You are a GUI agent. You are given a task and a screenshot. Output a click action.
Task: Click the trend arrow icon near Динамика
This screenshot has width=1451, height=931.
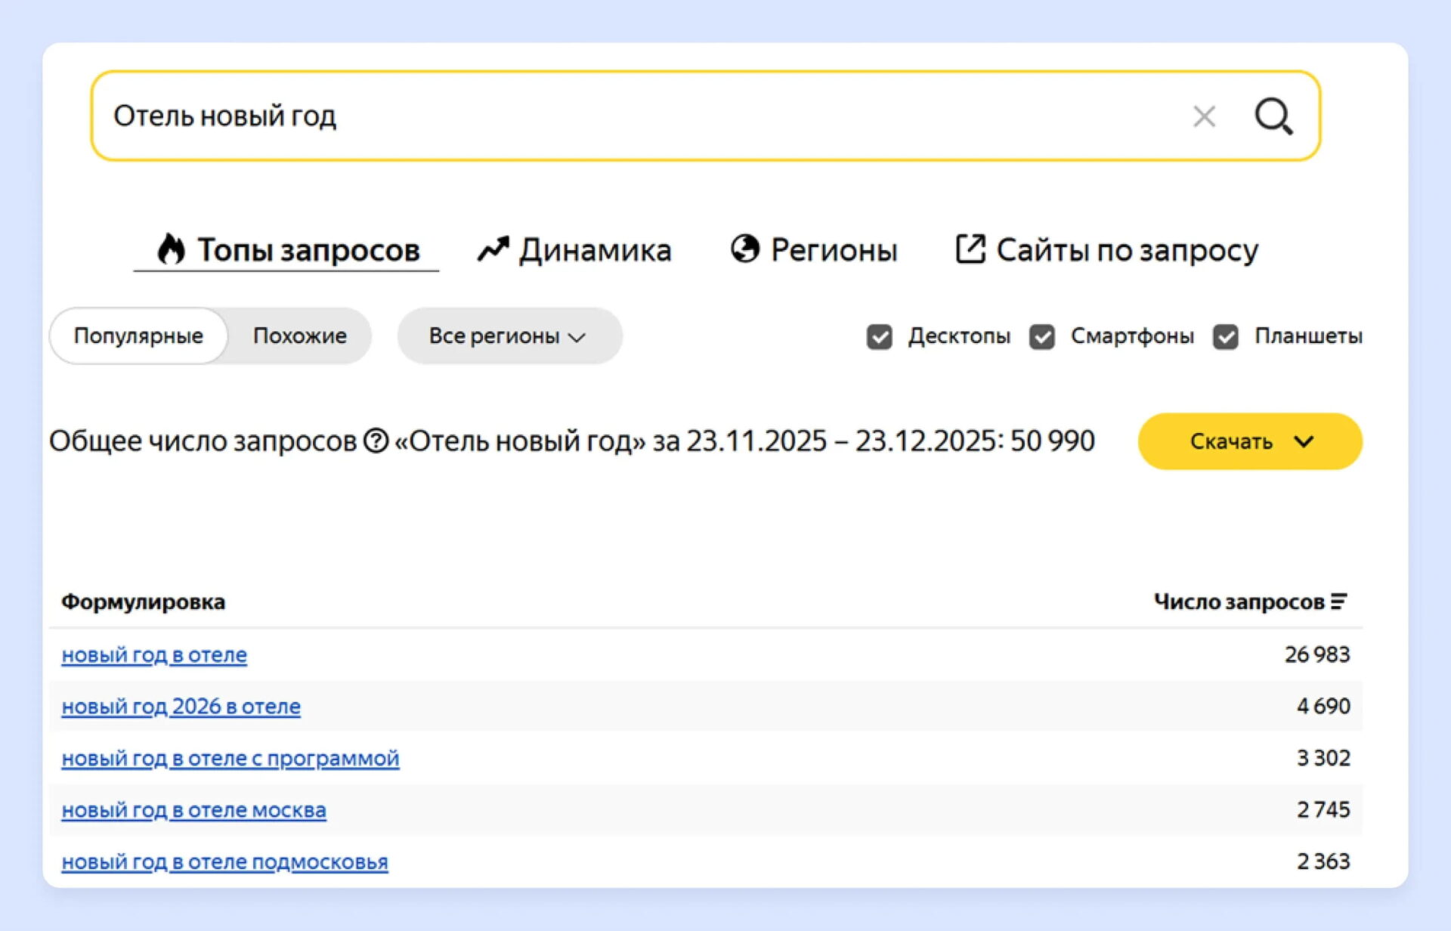pos(493,249)
